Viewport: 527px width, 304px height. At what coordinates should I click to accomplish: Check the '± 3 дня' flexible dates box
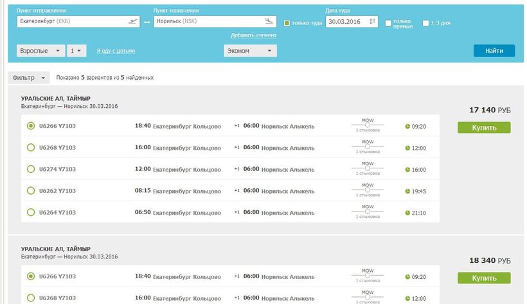(425, 23)
